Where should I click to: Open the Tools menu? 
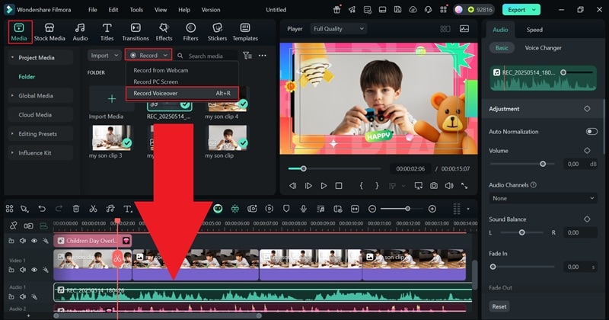click(x=136, y=10)
